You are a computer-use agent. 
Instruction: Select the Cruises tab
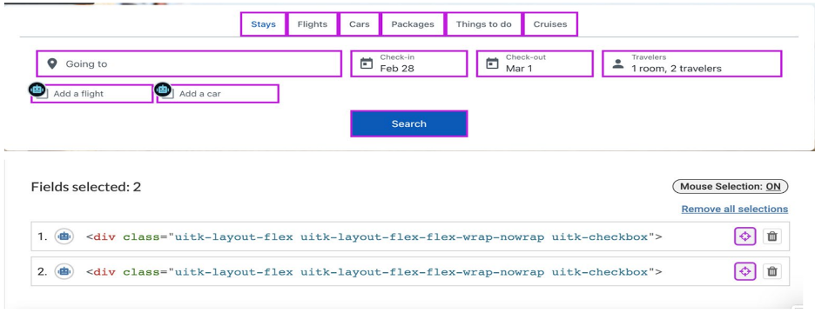[x=550, y=24]
